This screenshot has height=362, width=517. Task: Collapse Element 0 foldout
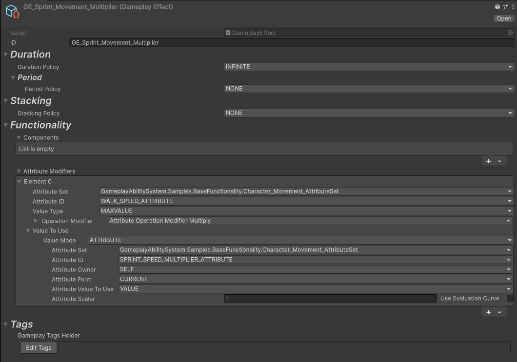pyautogui.click(x=20, y=182)
